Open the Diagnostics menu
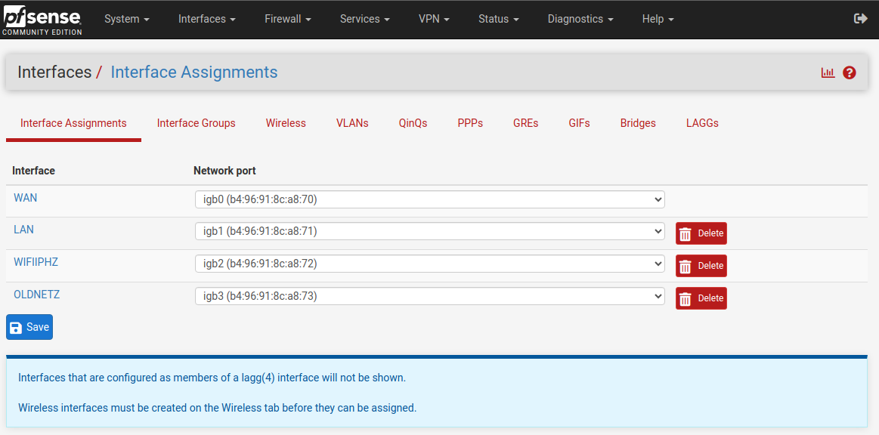 tap(580, 19)
